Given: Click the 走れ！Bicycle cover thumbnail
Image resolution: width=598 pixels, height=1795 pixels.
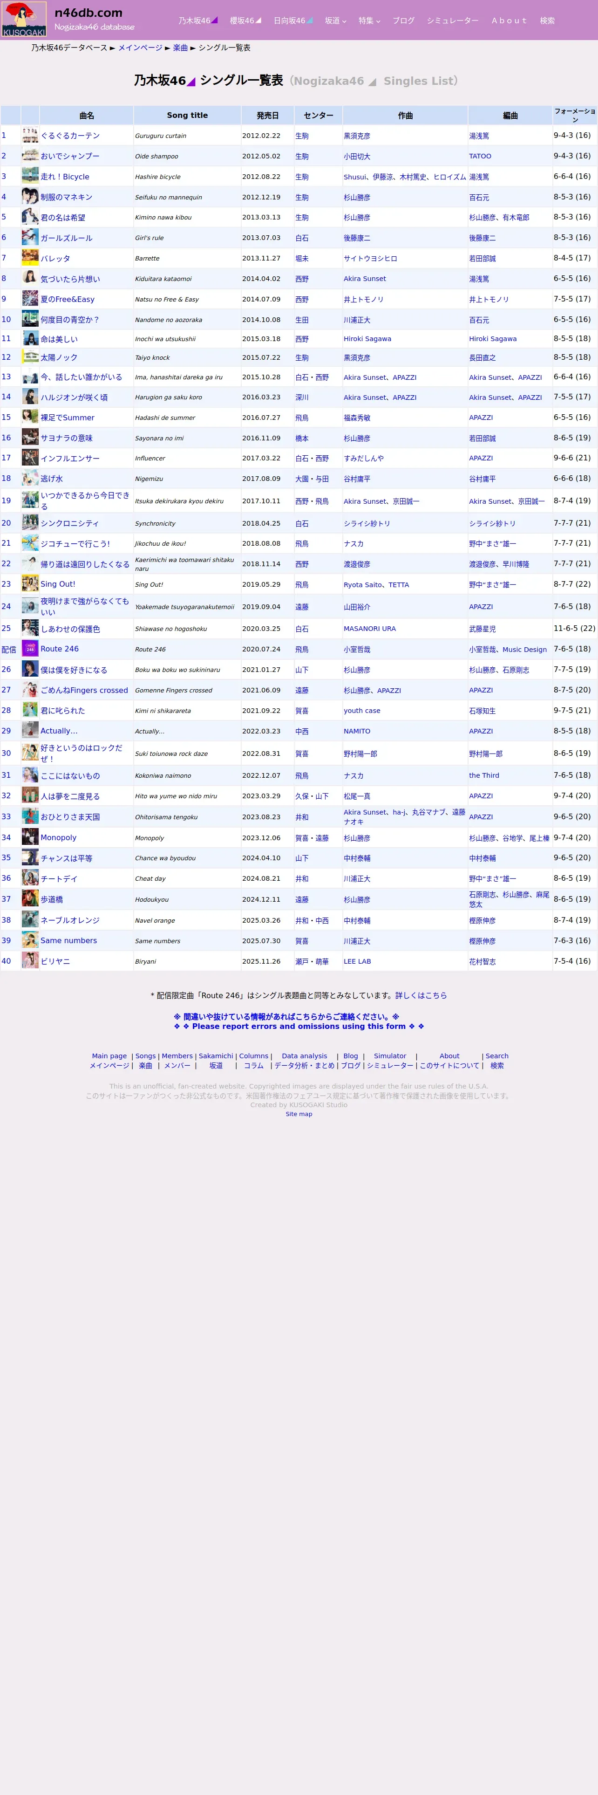Looking at the screenshot, I should tap(30, 176).
